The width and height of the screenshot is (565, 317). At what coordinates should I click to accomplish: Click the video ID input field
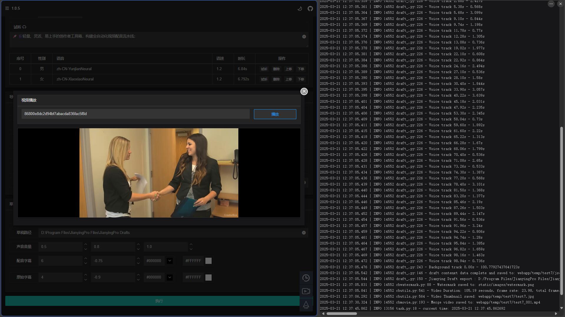tap(135, 114)
